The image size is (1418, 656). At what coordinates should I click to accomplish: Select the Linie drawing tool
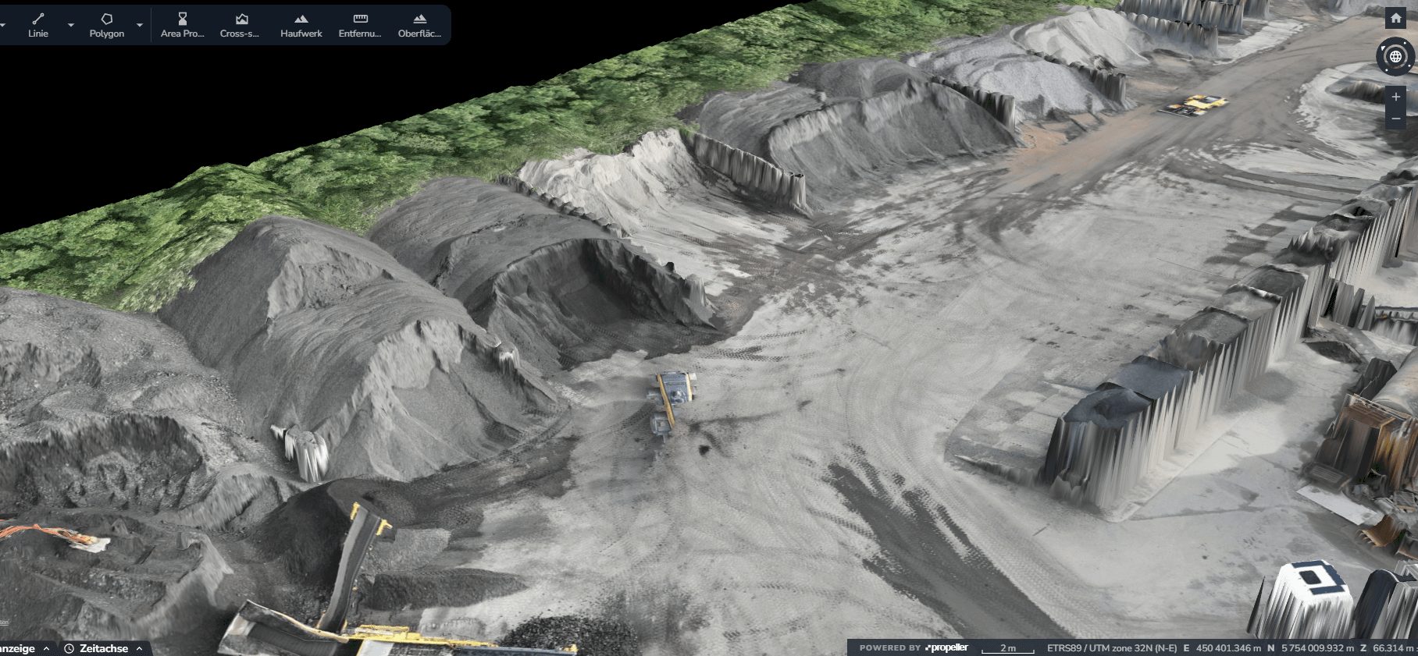pyautogui.click(x=38, y=24)
